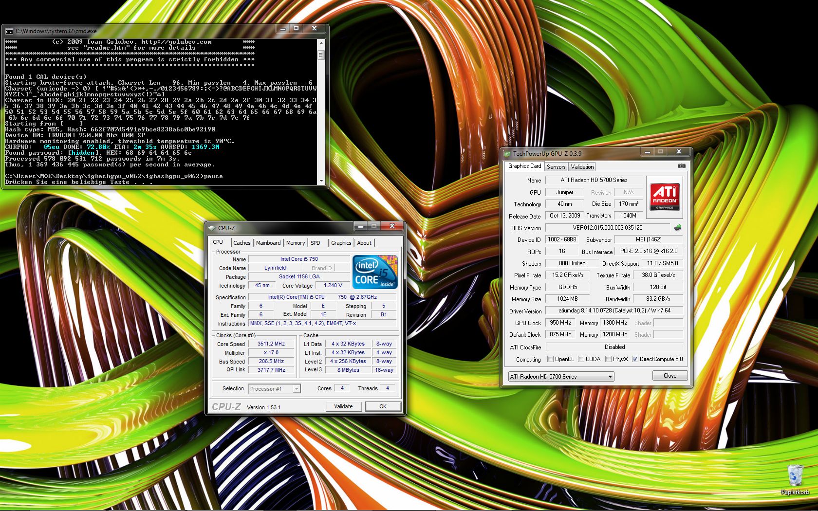Click the Default Clock 875 MHz field

click(560, 334)
